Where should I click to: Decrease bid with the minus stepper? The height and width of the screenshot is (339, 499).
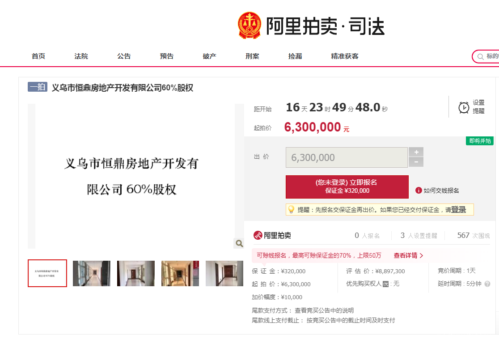click(x=416, y=162)
